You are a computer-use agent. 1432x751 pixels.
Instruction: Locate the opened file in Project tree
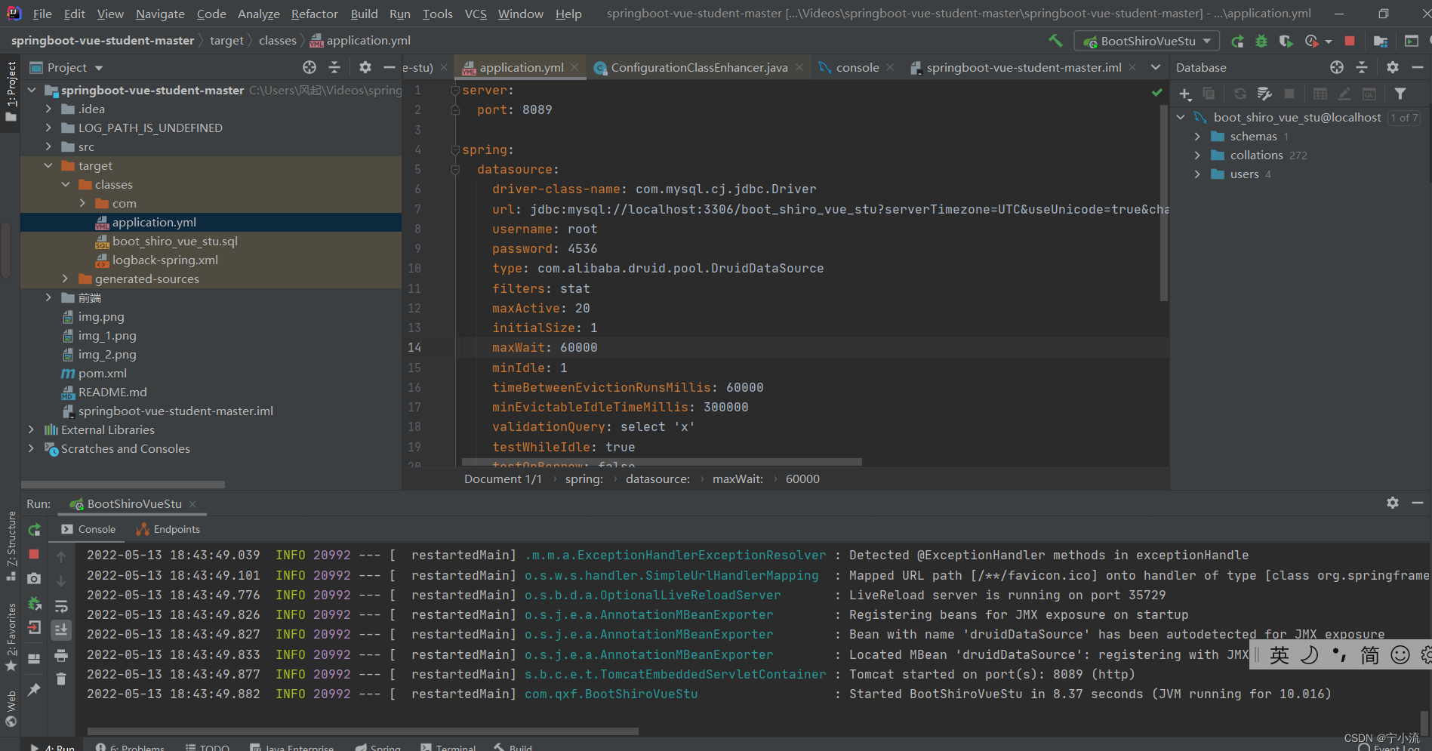309,67
